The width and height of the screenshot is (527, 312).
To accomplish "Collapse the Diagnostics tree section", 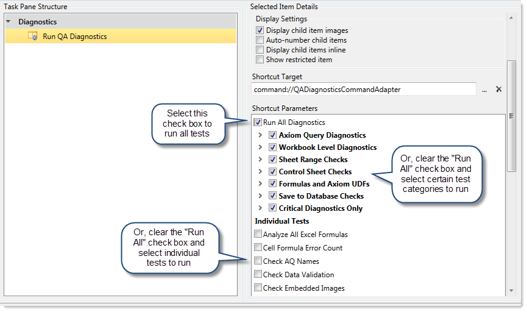I will pyautogui.click(x=9, y=22).
